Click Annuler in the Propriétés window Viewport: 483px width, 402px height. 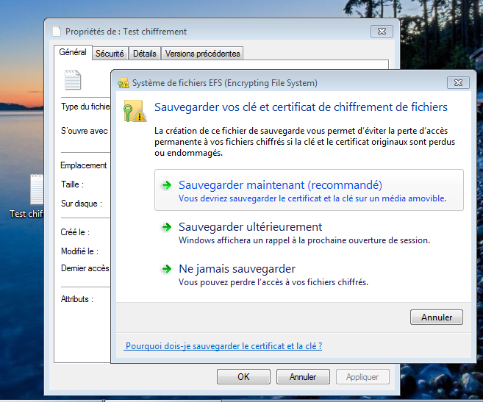pos(303,377)
